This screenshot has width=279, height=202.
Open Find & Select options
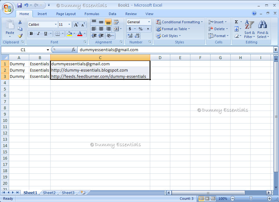(x=263, y=29)
